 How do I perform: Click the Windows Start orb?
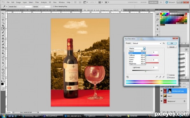pyautogui.click(x=4, y=116)
